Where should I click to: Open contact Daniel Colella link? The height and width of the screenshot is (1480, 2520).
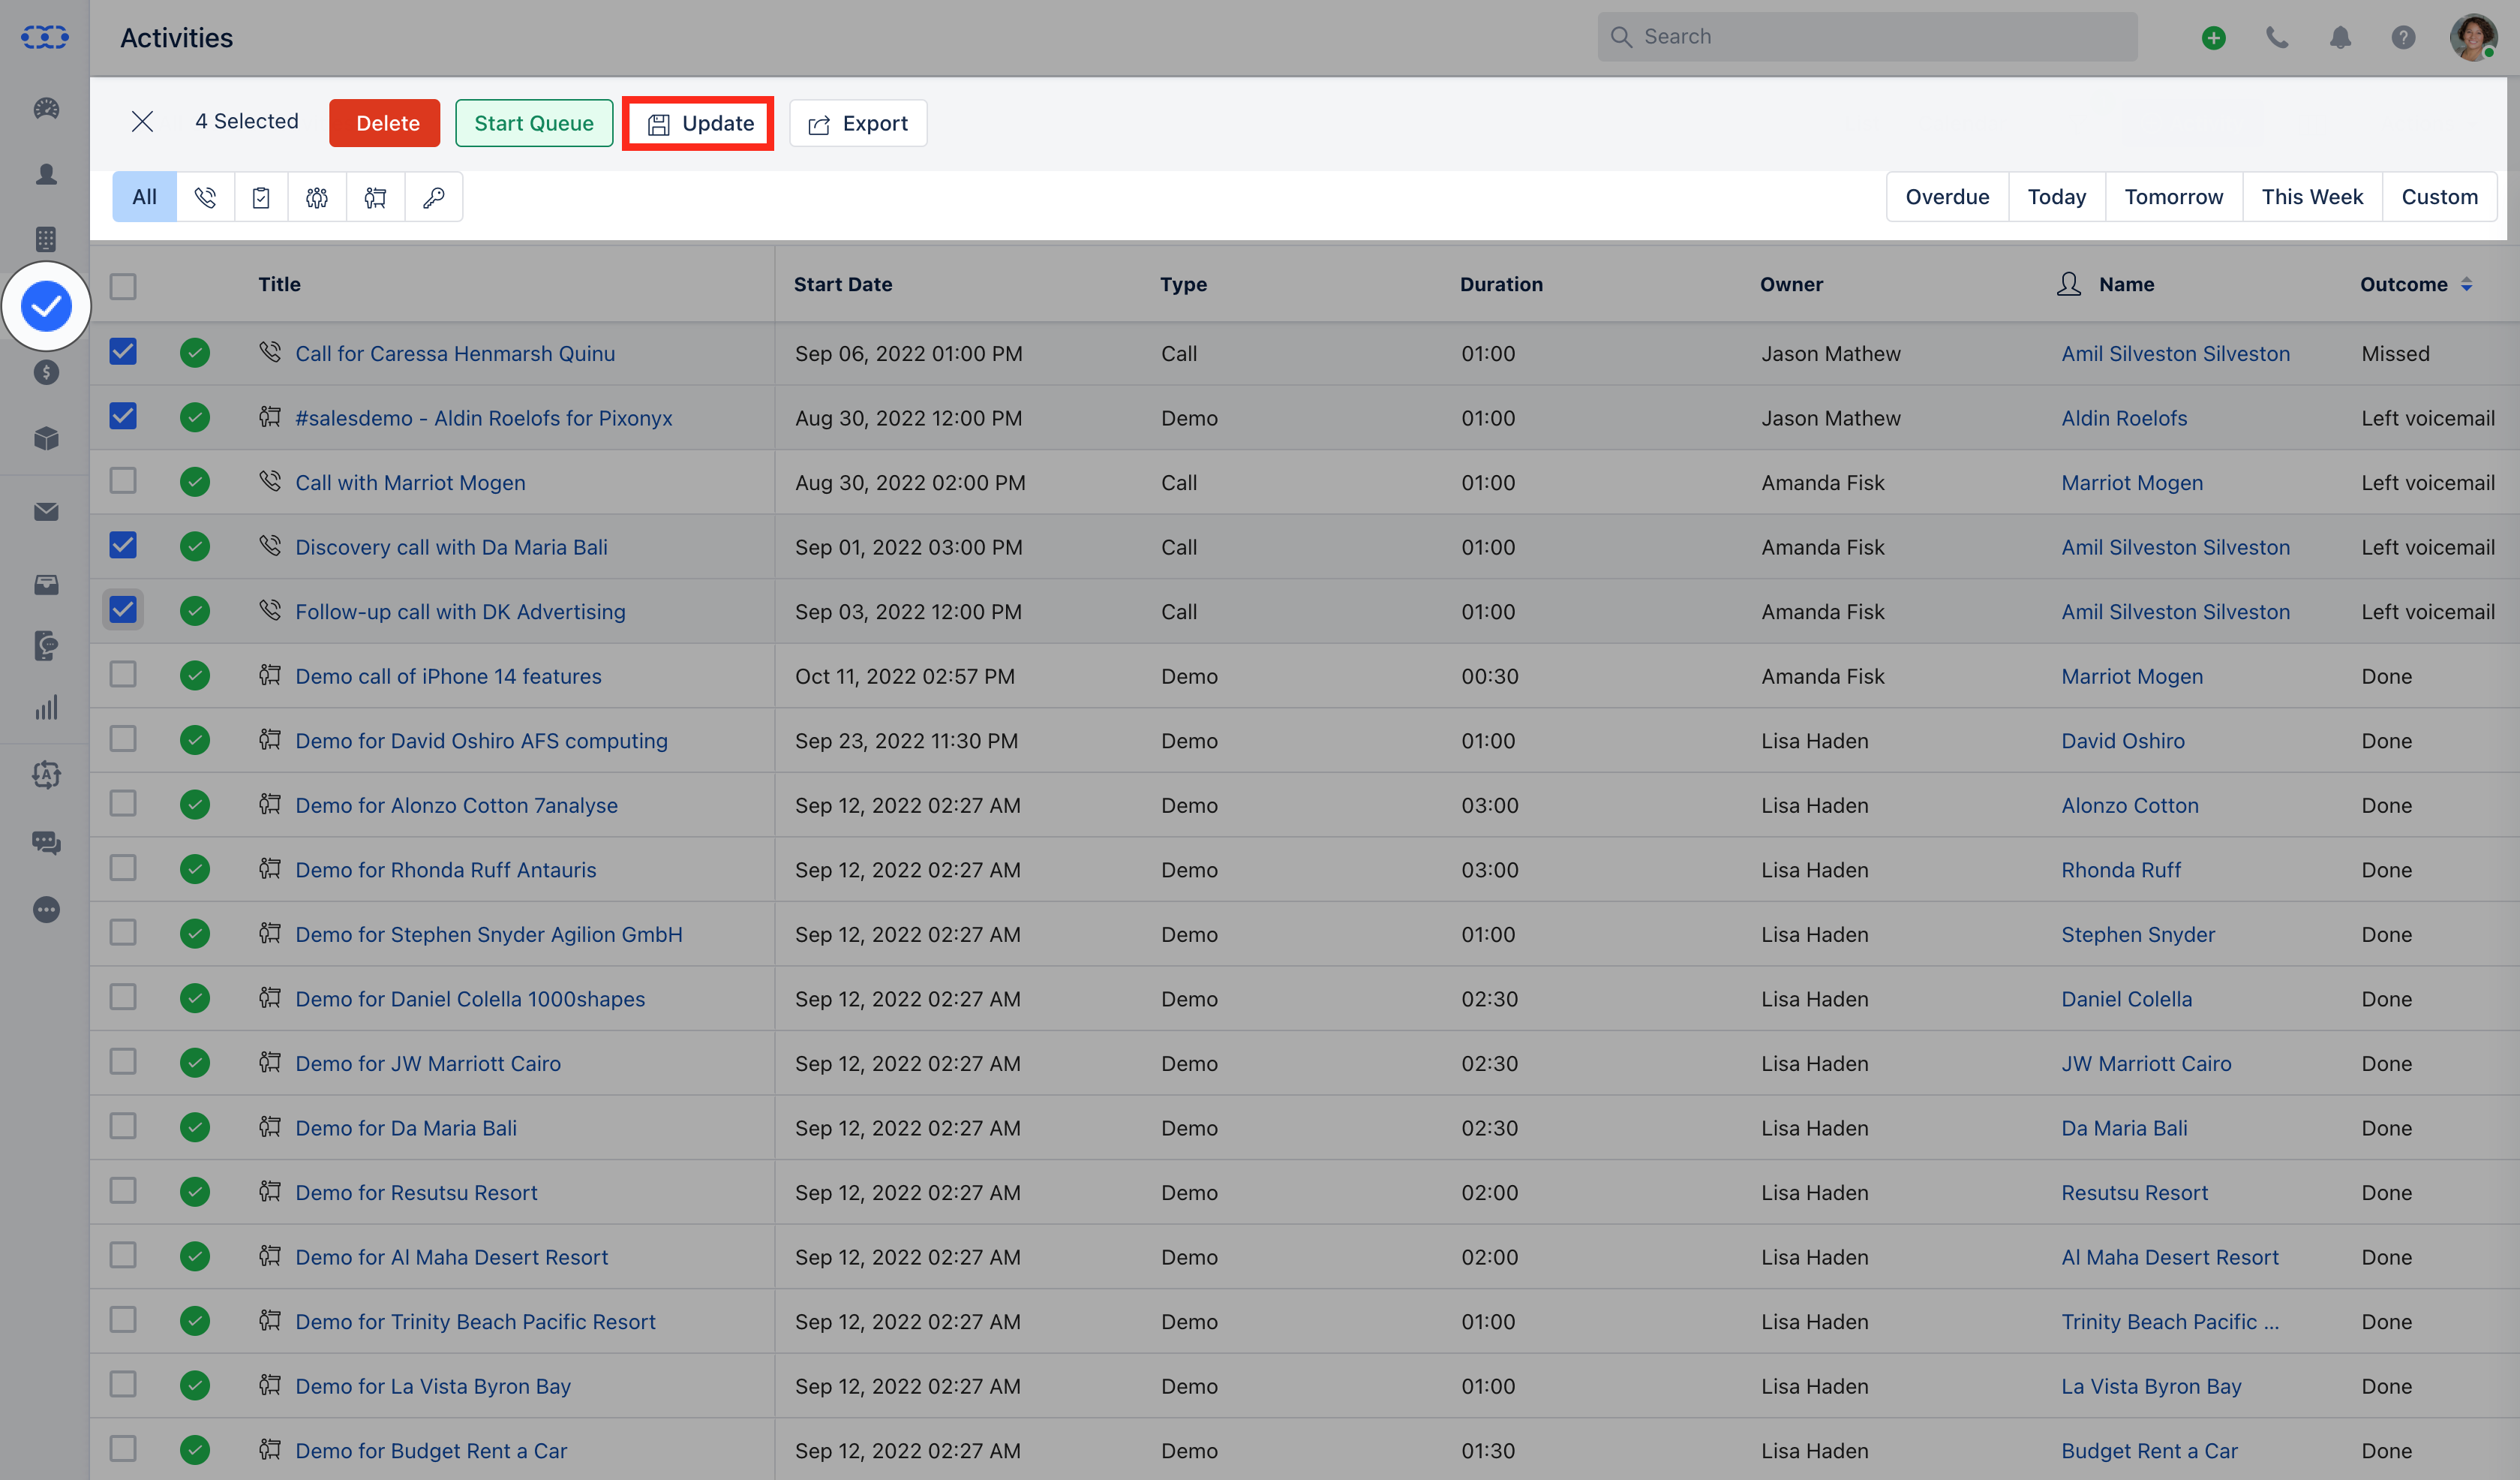point(2126,1000)
